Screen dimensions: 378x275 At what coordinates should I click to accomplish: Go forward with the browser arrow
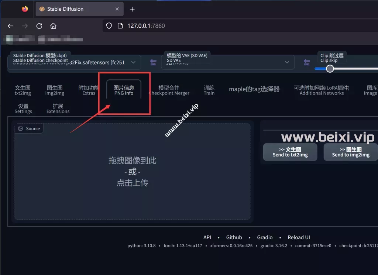click(x=25, y=26)
